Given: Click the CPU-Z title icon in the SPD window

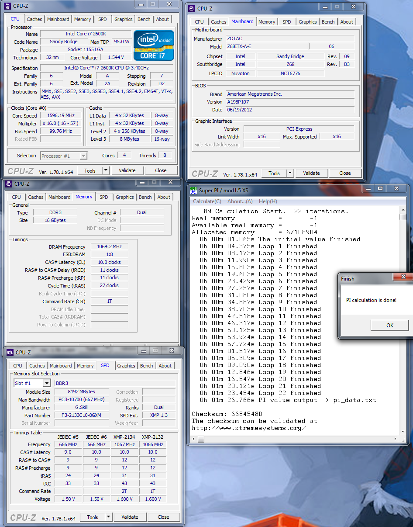Looking at the screenshot, I should [x=9, y=352].
